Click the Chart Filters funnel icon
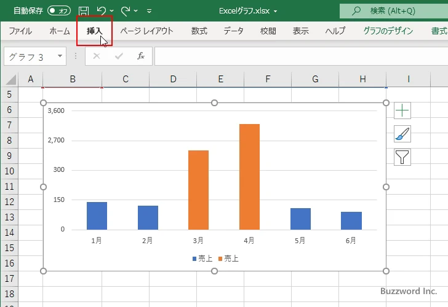The height and width of the screenshot is (307, 448). click(x=402, y=157)
